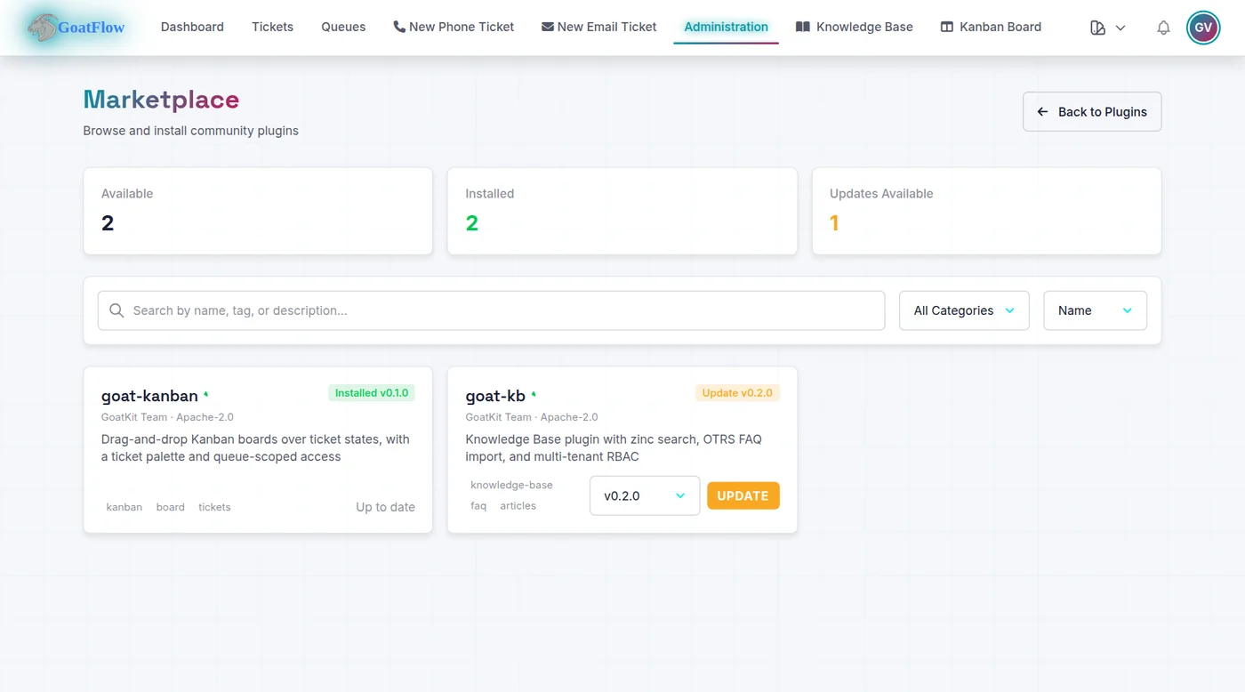Click the faq tag
1245x692 pixels.
(x=478, y=505)
